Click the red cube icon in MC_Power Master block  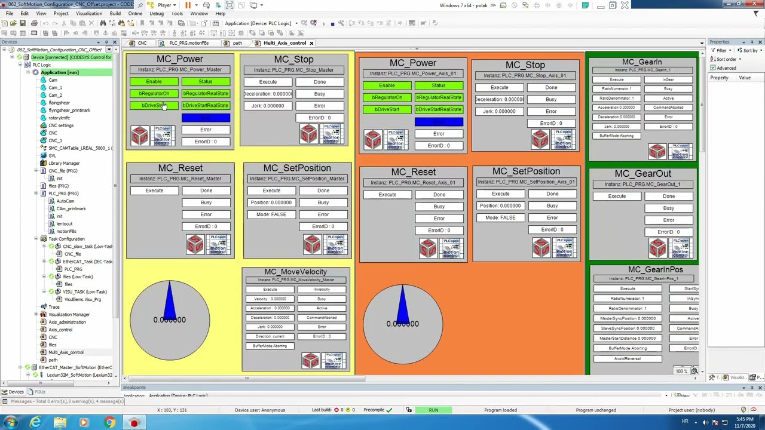point(140,136)
